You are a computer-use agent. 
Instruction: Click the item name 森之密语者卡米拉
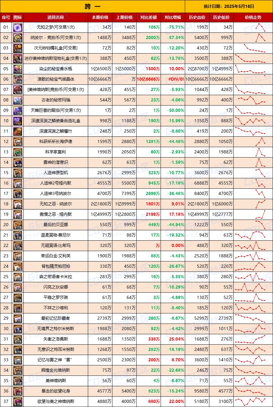[55, 277]
